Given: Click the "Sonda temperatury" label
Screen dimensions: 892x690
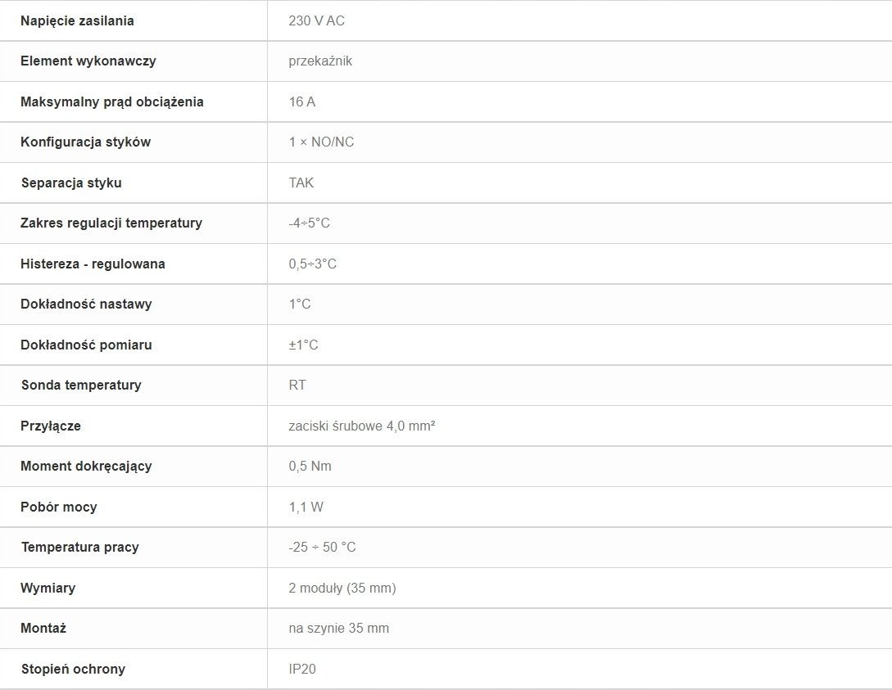Looking at the screenshot, I should pyautogui.click(x=81, y=385).
